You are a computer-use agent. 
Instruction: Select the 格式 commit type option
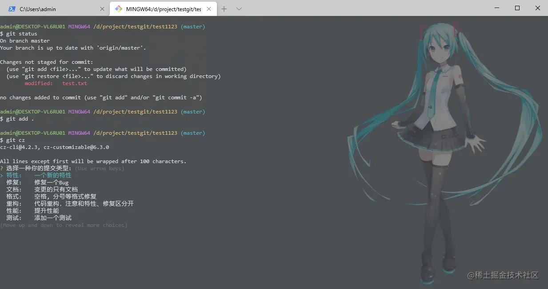click(51, 197)
